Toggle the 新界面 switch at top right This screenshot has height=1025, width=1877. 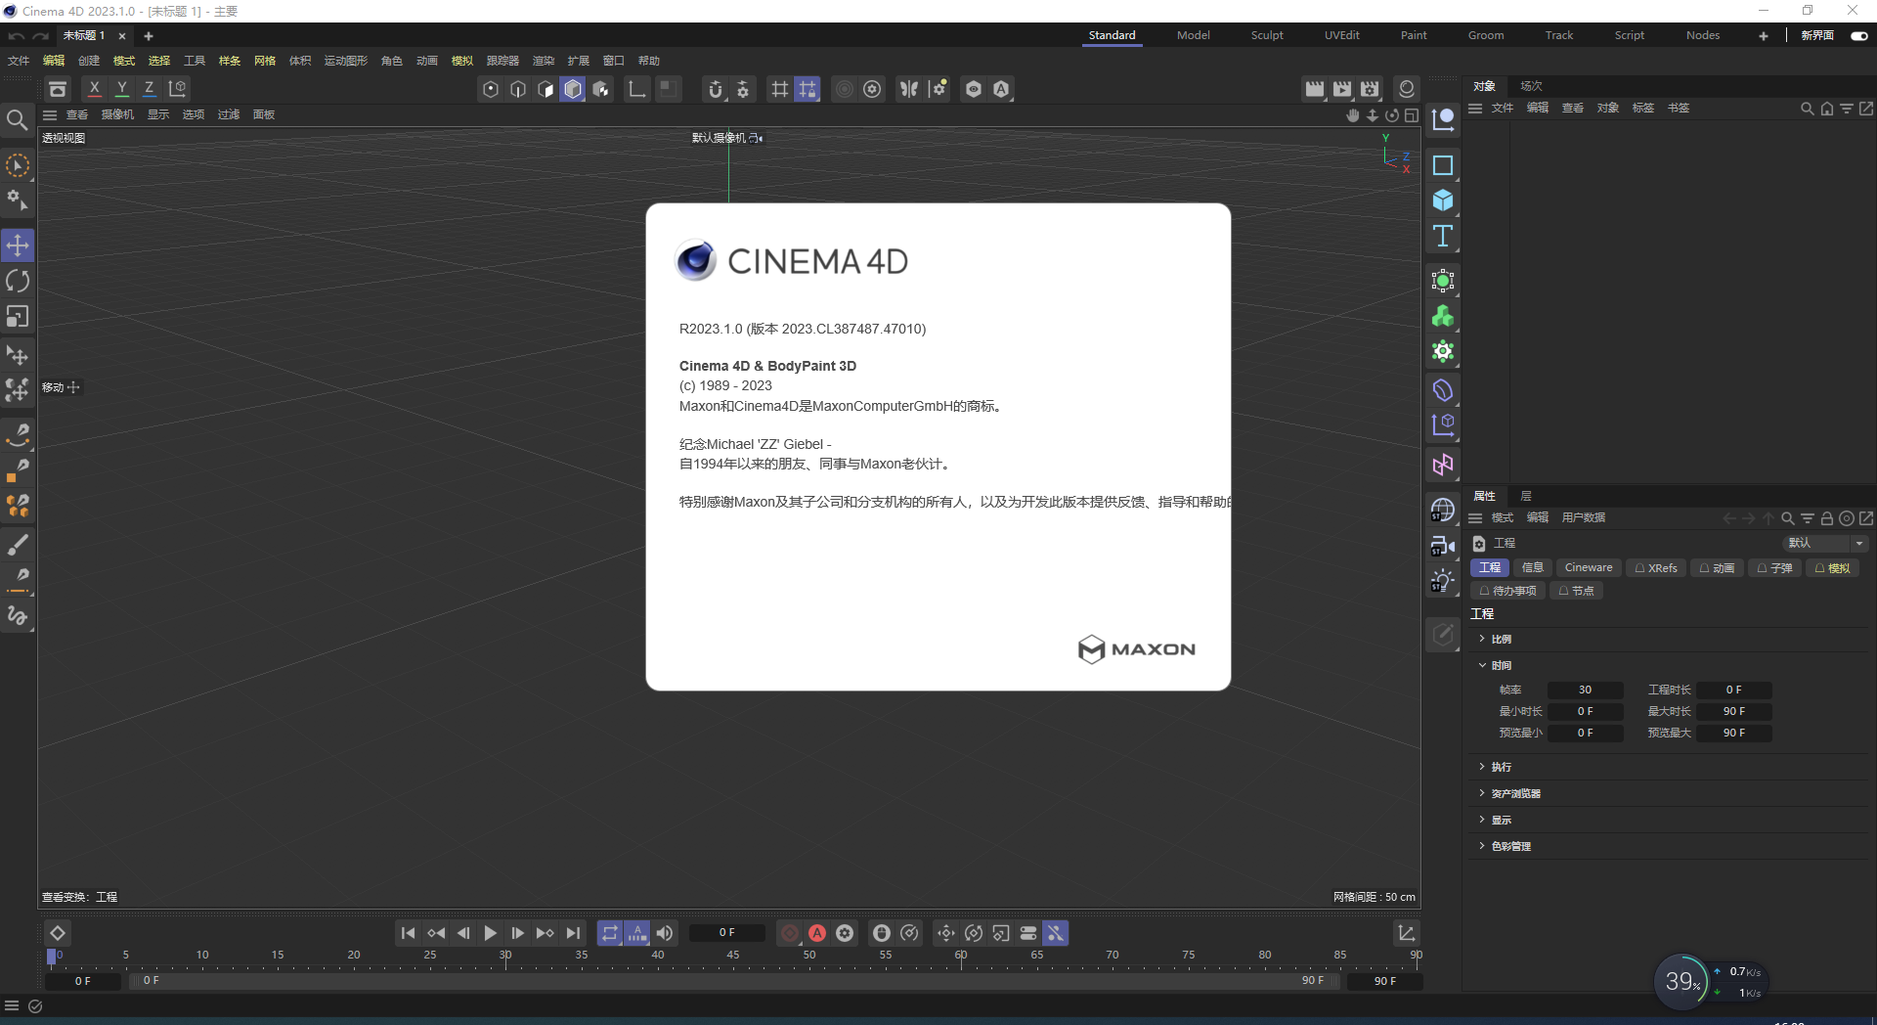point(1860,35)
